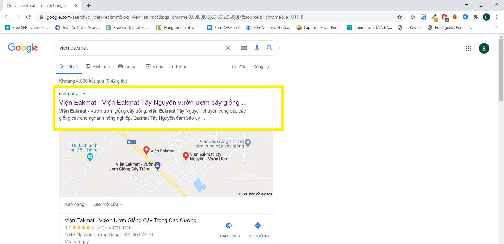Show more bookmarks chevron
The image size is (504, 244).
pos(496,27)
